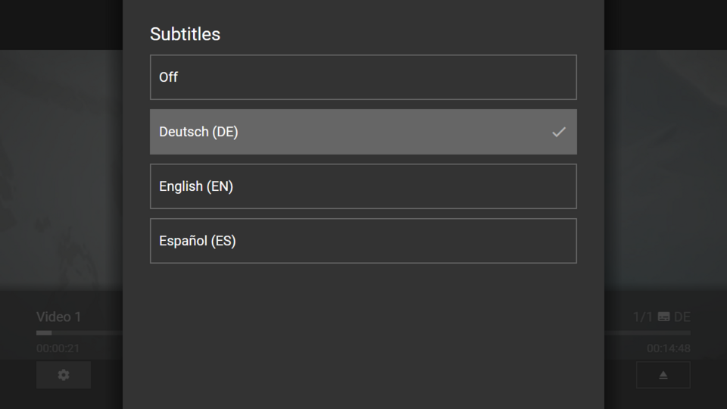Click the eject icon button
727x409 pixels.
tap(663, 375)
